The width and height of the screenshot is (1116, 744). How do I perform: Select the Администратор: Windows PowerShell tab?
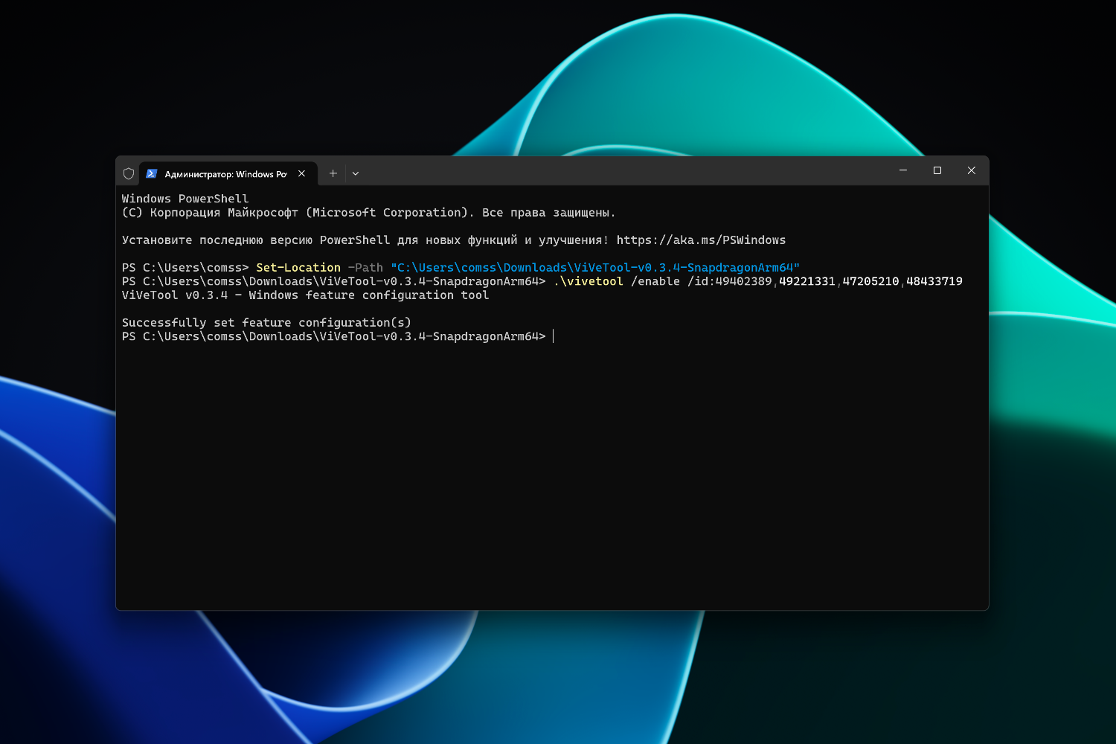[x=228, y=173]
